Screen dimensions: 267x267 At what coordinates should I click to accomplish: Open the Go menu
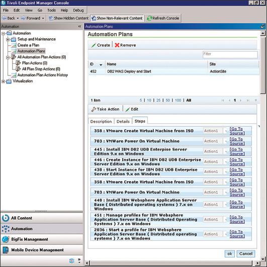point(40,10)
